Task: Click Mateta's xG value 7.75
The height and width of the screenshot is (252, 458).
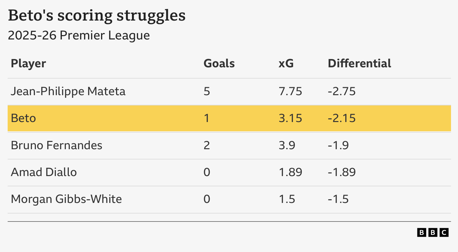Action: coord(290,91)
